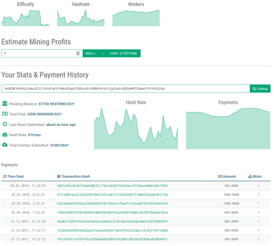Click the Time Sent column header
This screenshot has height=246, width=274.
pyautogui.click(x=13, y=177)
